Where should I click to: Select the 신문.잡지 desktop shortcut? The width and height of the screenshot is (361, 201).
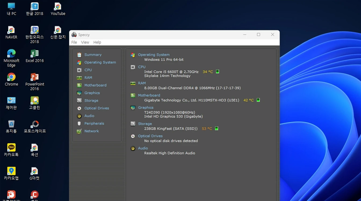point(58,32)
